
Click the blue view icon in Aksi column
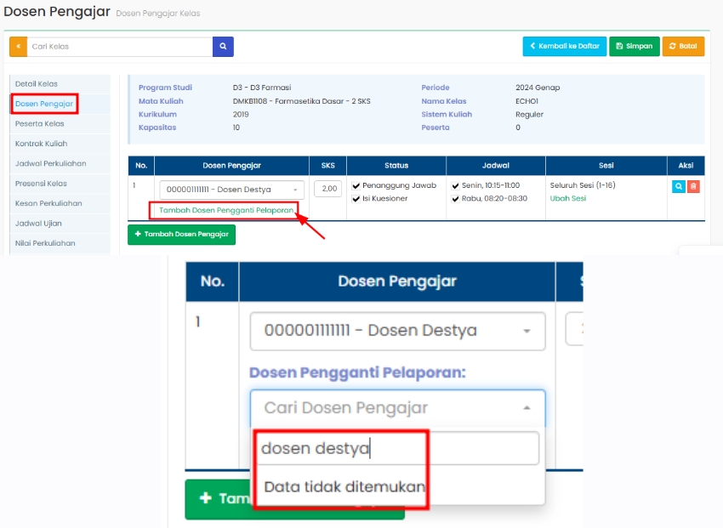(x=678, y=186)
